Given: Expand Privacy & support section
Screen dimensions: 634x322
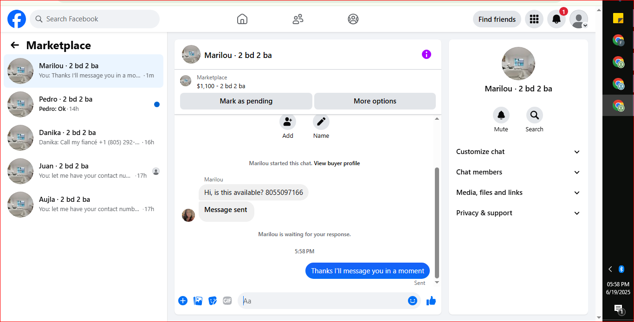Looking at the screenshot, I should coord(518,213).
